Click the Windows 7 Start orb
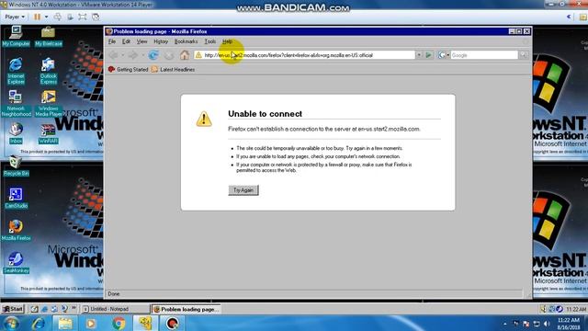588x331 pixels. tap(11, 323)
